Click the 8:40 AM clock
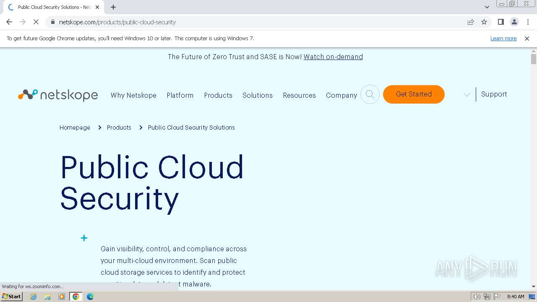Viewport: 537px width, 302px height. tap(516, 297)
